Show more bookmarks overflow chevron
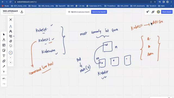Viewport: 174px width, 98px height. (171, 6)
